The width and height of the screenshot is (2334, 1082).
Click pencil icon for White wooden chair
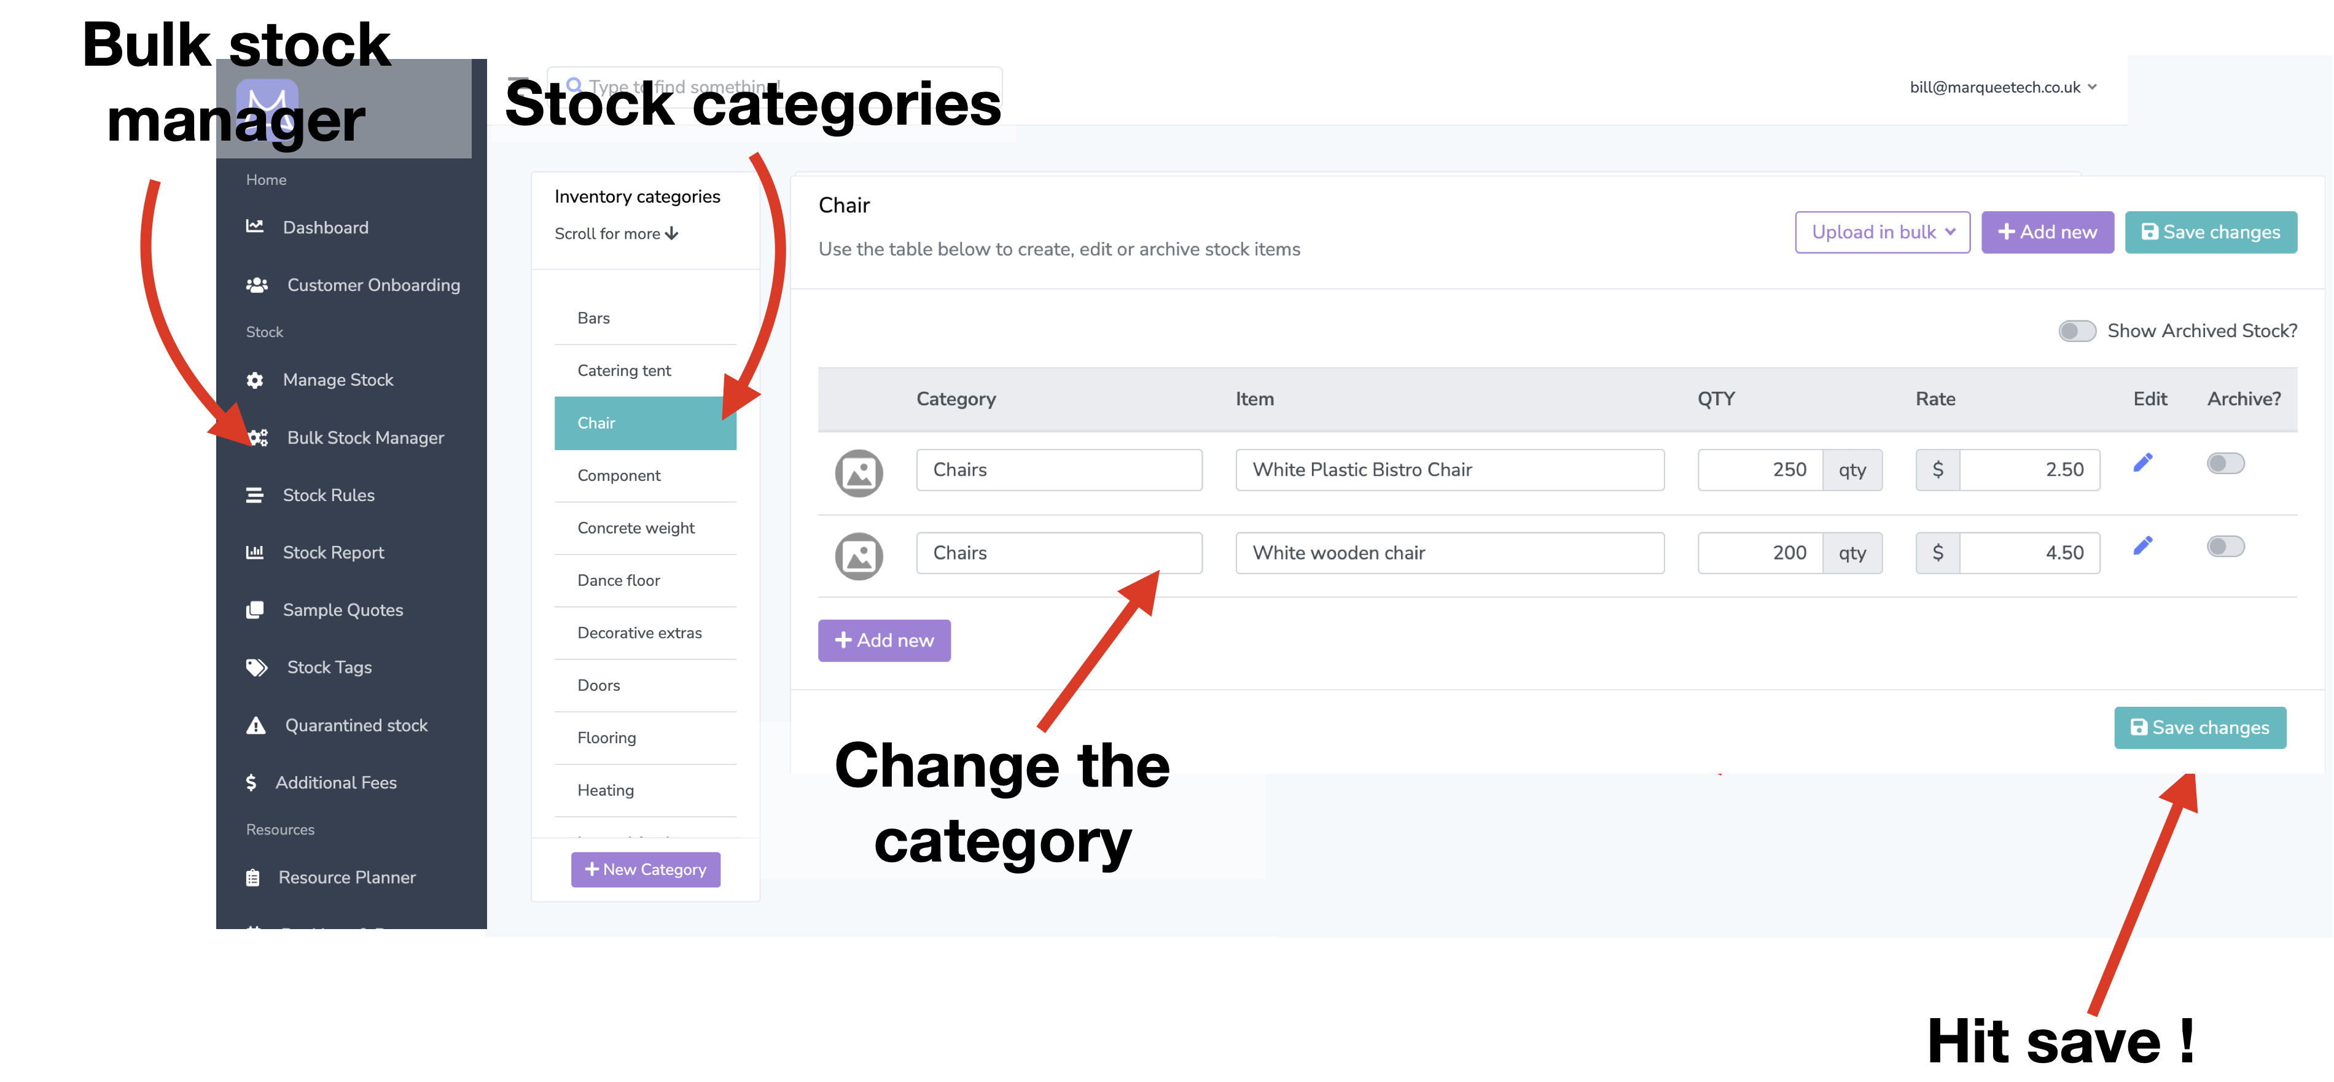coord(2142,545)
